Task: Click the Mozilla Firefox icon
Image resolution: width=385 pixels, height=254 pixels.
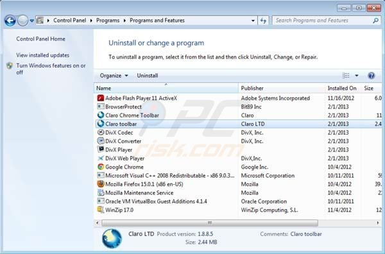Action: (101, 184)
